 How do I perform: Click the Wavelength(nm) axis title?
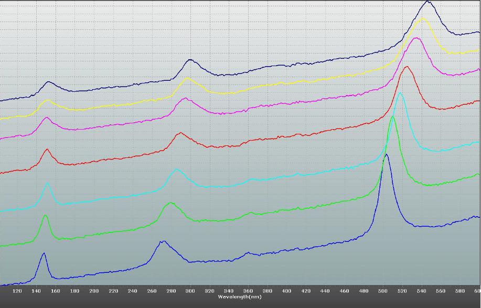(240, 297)
